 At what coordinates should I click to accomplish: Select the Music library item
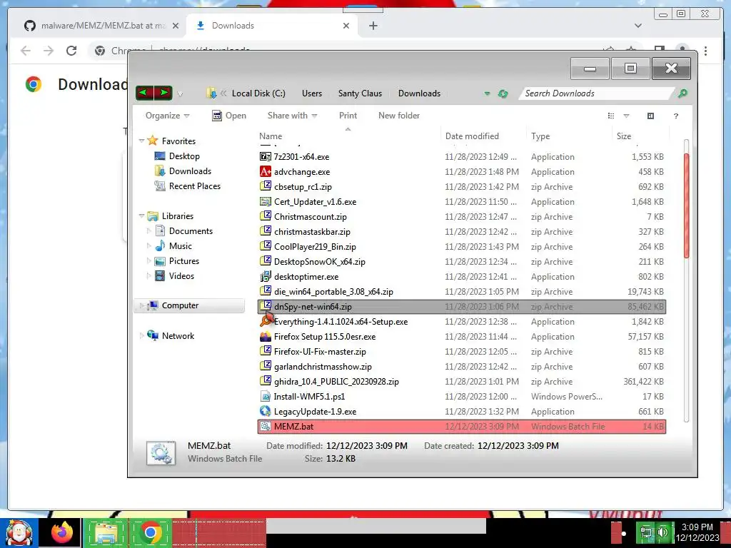coord(173,245)
